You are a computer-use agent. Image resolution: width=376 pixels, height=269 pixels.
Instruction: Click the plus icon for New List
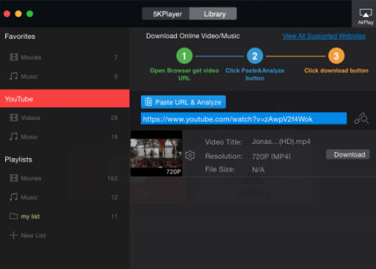click(x=13, y=235)
